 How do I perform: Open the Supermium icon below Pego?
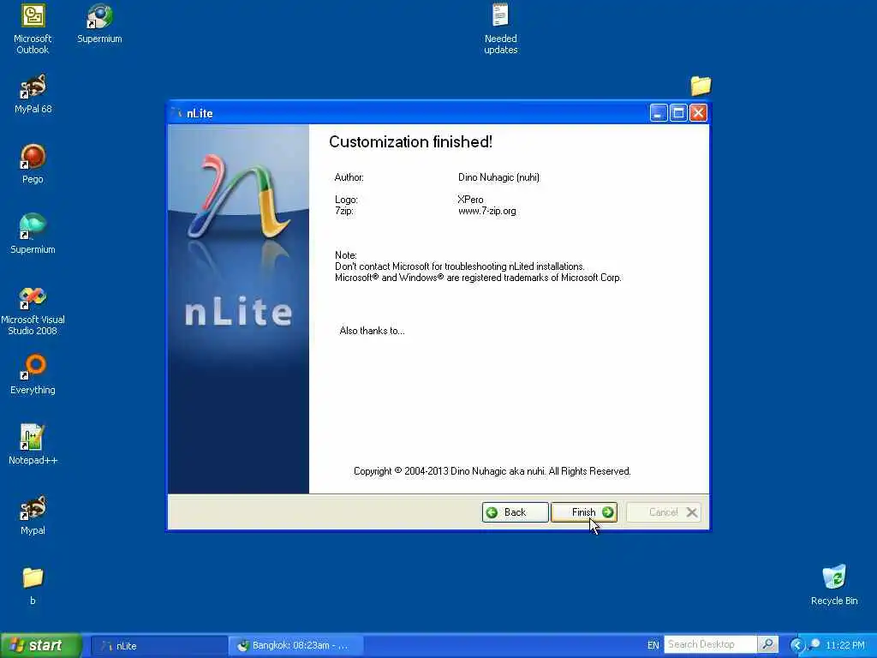[33, 234]
